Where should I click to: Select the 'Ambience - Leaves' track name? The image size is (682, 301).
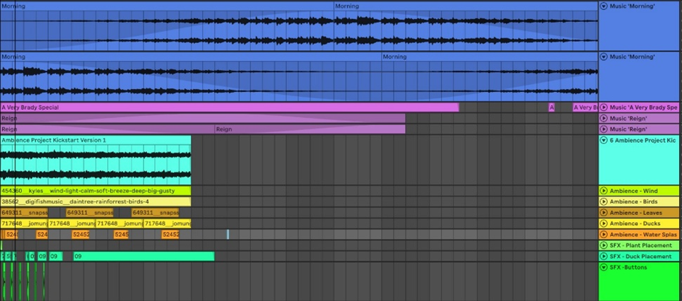tap(636, 213)
